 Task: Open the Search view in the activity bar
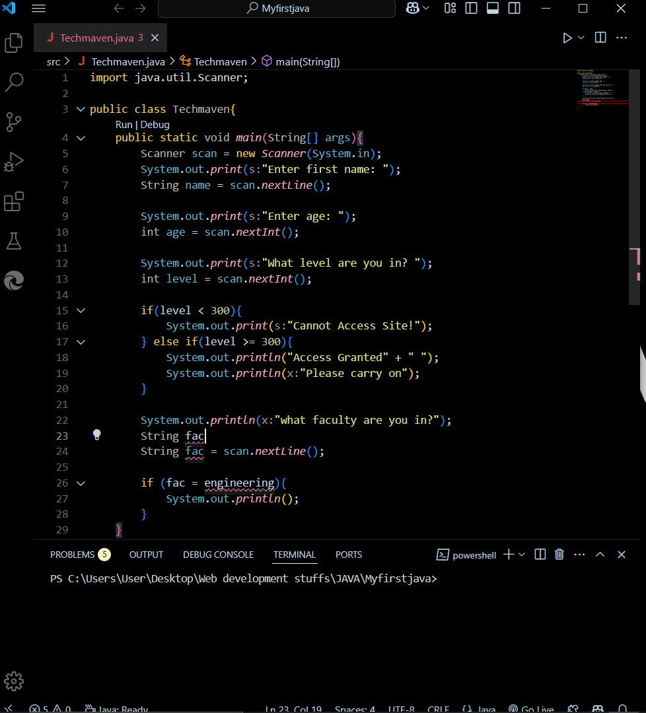(x=14, y=83)
